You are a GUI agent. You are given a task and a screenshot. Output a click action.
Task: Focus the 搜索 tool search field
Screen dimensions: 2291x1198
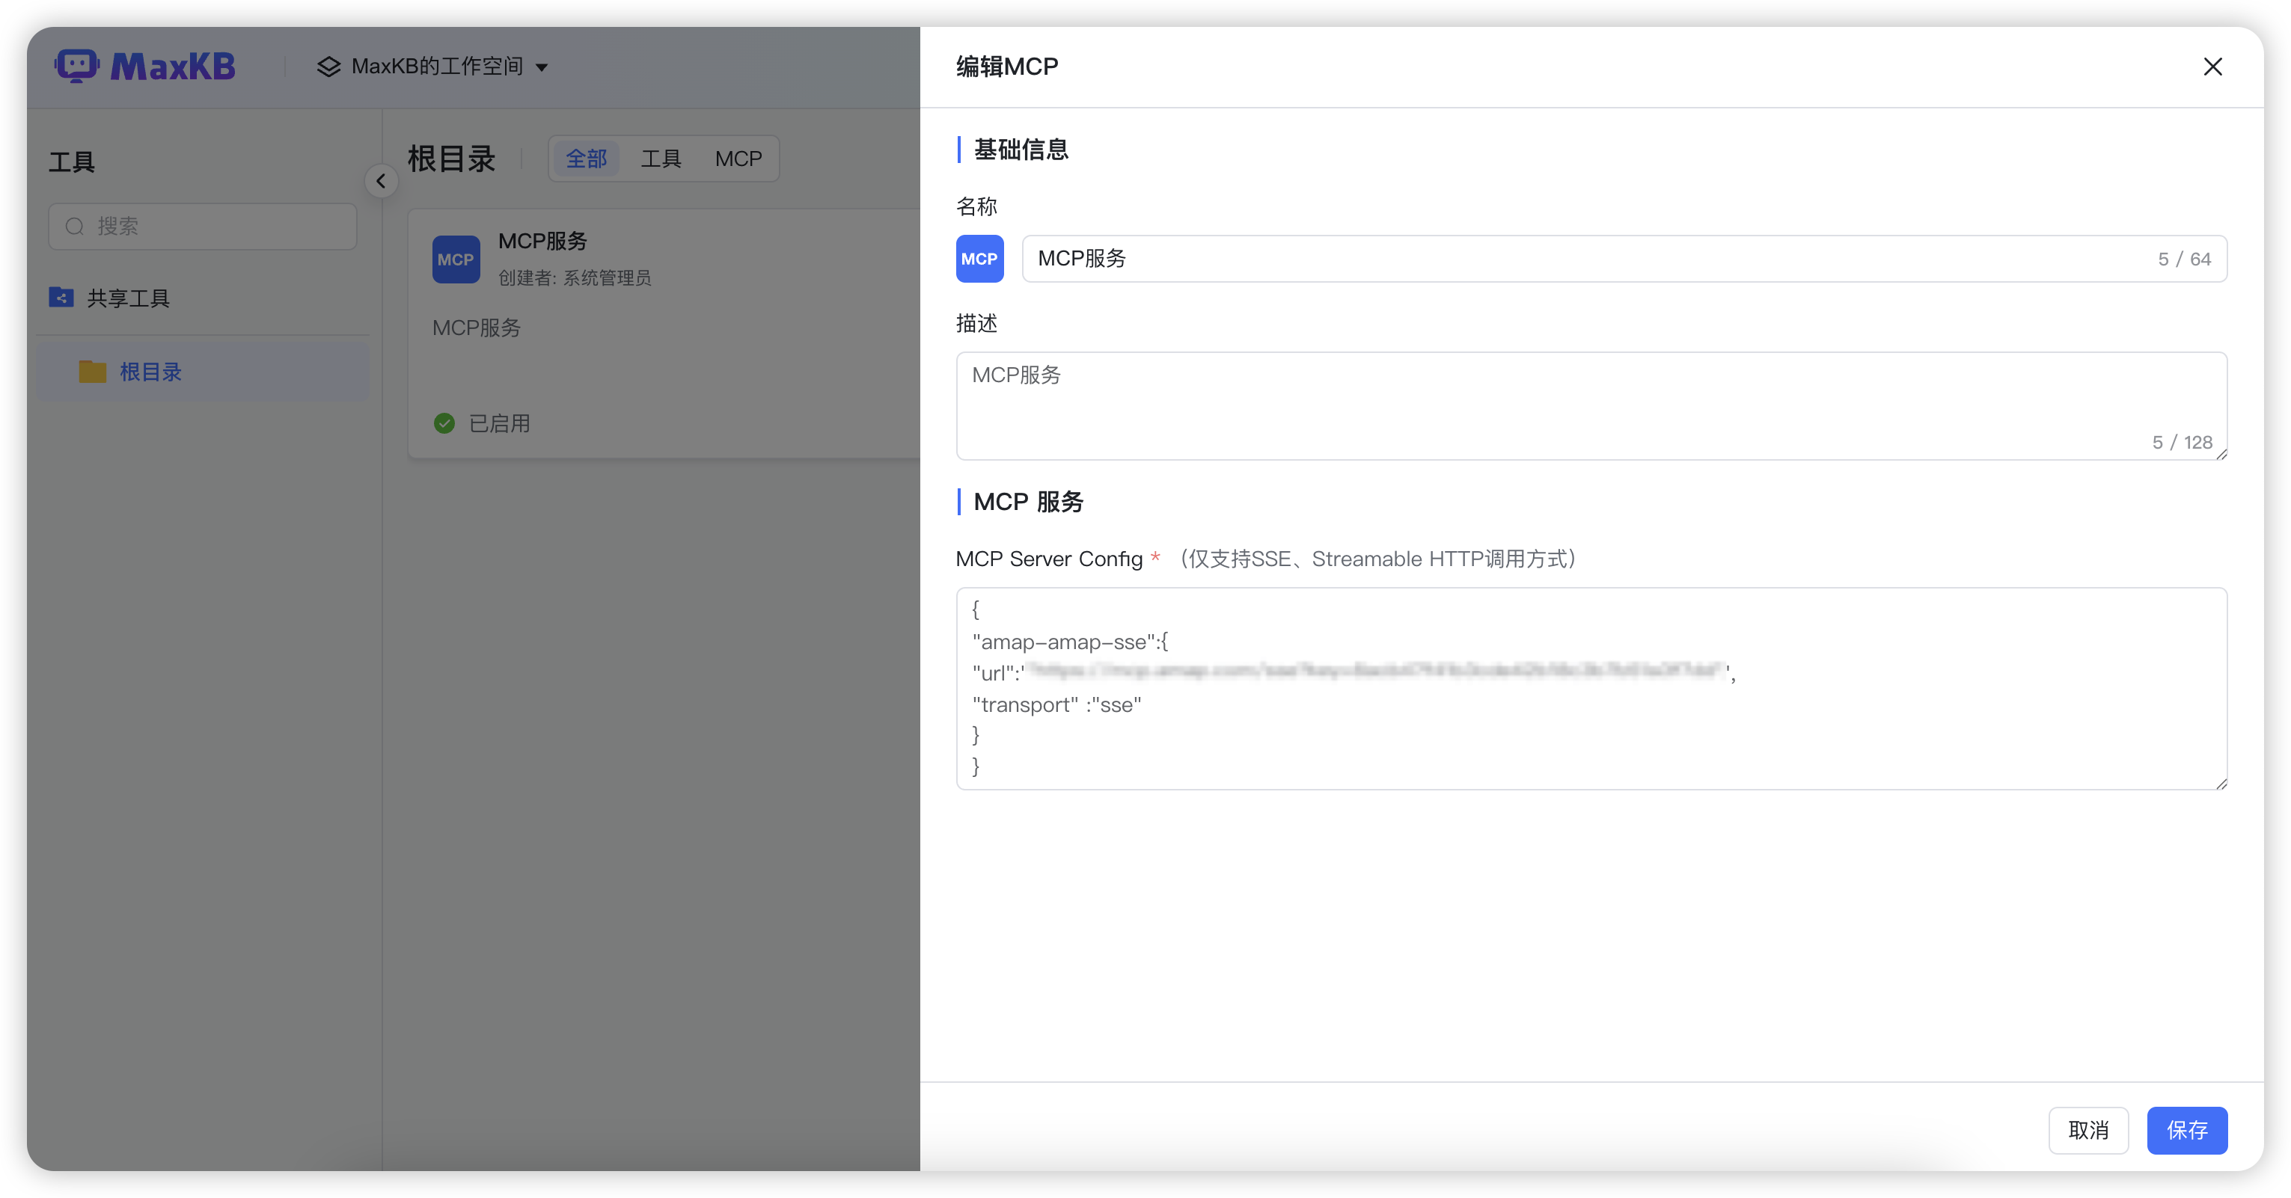[x=213, y=227]
